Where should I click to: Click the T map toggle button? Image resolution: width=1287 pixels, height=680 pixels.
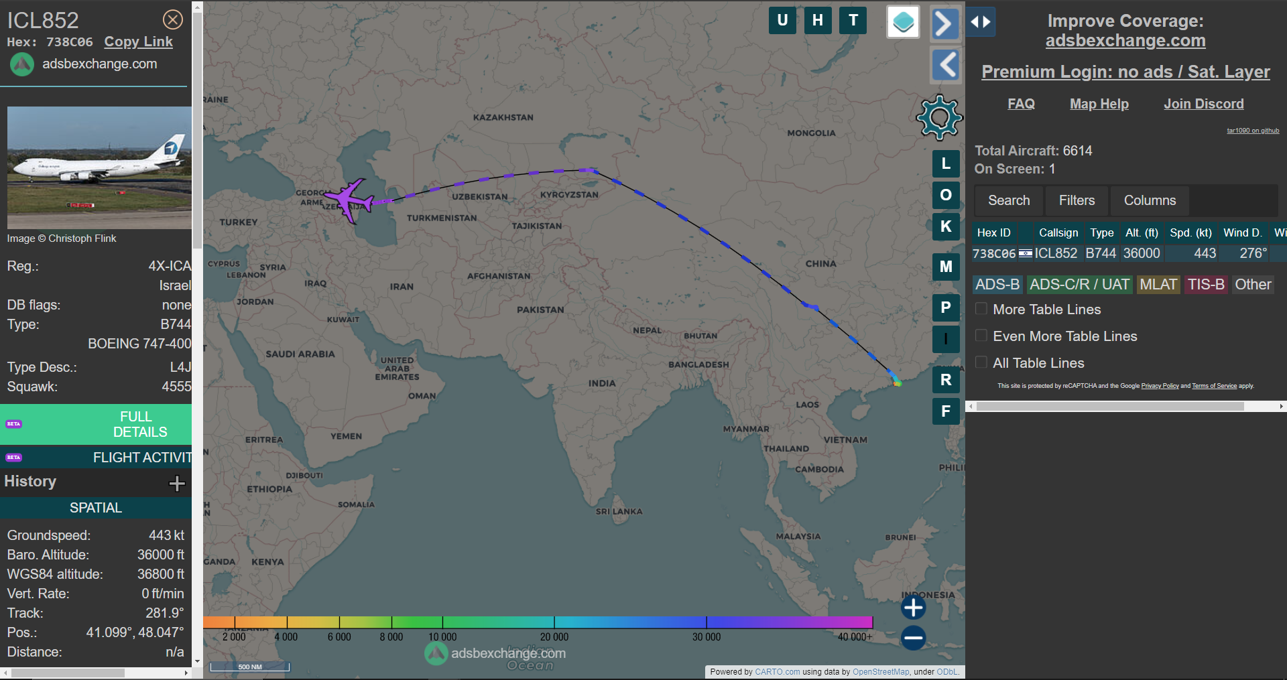(853, 20)
